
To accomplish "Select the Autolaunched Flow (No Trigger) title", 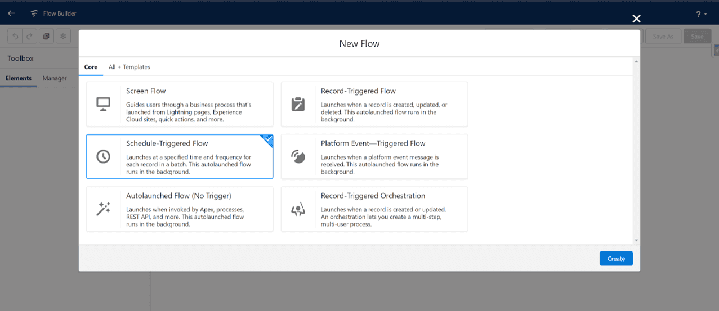I will coord(178,196).
